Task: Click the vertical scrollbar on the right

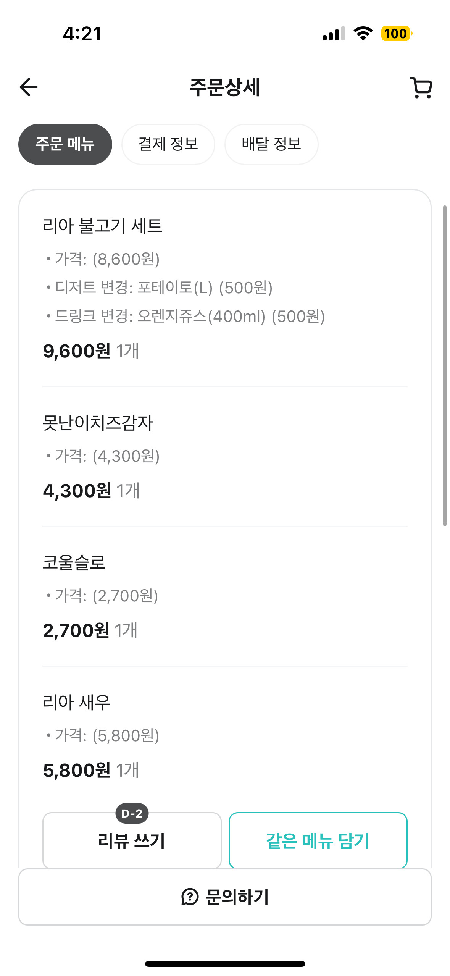Action: (x=445, y=366)
